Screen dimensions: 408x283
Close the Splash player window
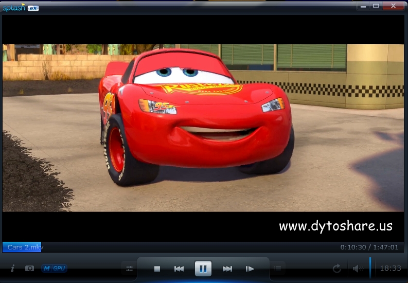393,6
